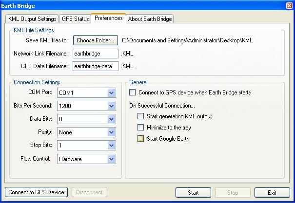295x203 pixels.
Task: Click the Connection Settings group label
Action: (37, 82)
